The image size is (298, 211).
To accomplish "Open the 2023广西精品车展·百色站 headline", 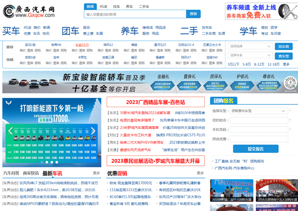I will (x=155, y=102).
